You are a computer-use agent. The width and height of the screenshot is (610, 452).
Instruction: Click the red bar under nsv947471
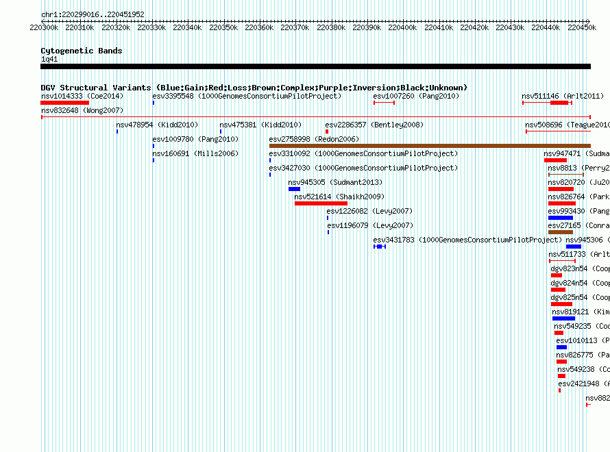click(x=556, y=160)
